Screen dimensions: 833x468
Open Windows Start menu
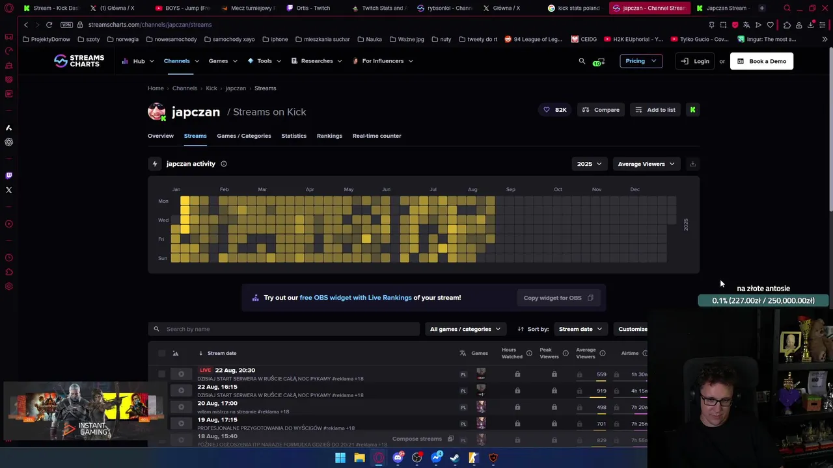(340, 458)
